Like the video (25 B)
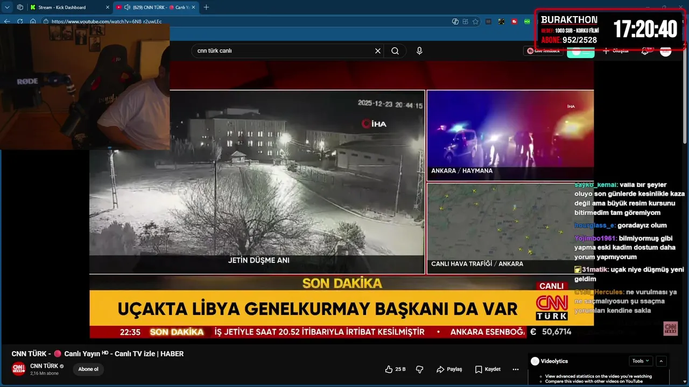This screenshot has height=387, width=689. coord(396,369)
